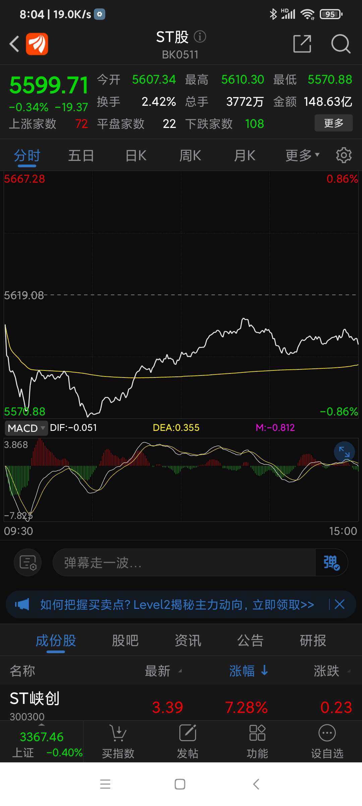Select the 成份股 tab

[56, 640]
